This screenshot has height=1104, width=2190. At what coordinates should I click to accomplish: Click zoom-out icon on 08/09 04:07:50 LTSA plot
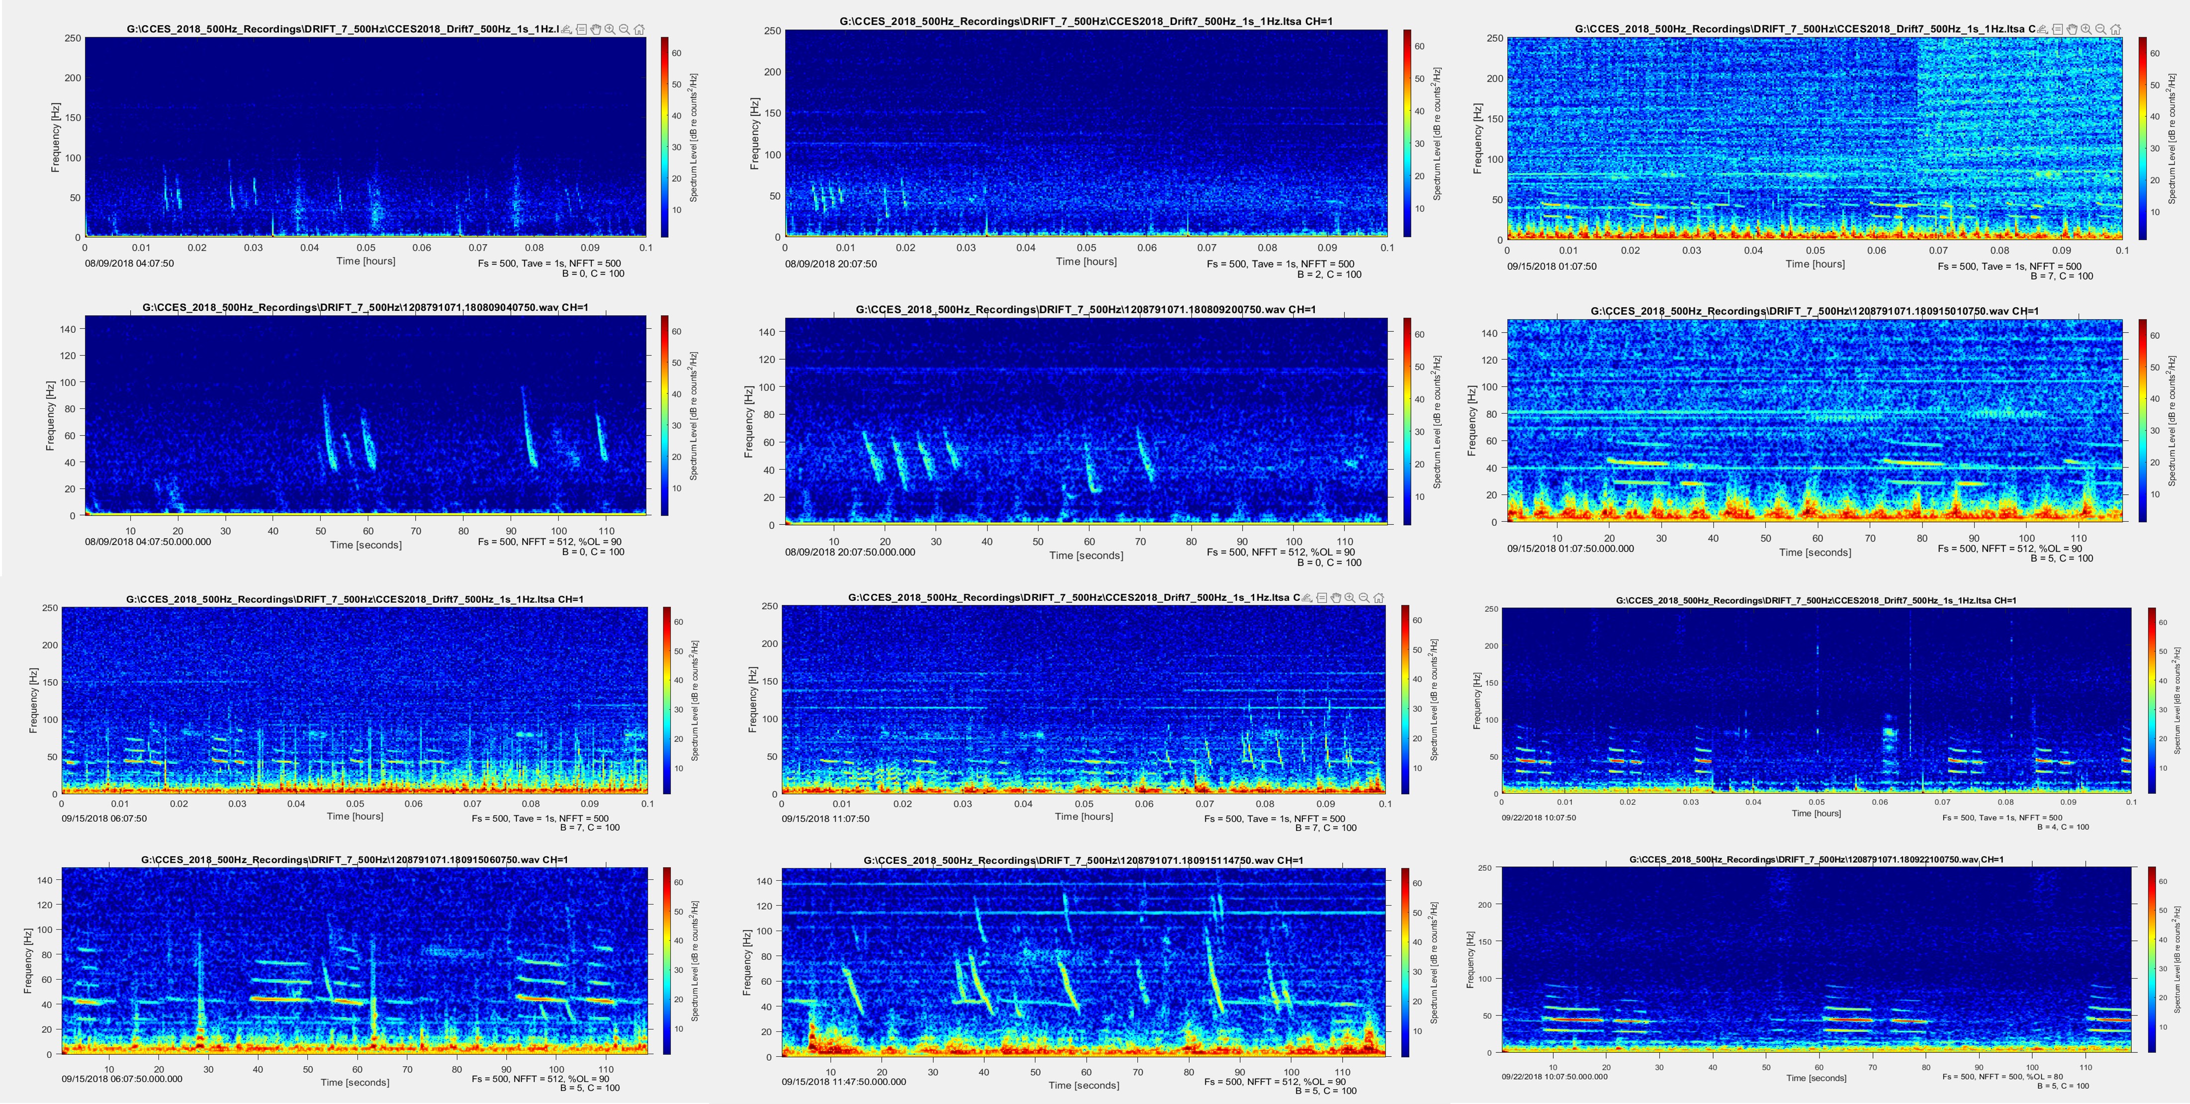tap(625, 29)
